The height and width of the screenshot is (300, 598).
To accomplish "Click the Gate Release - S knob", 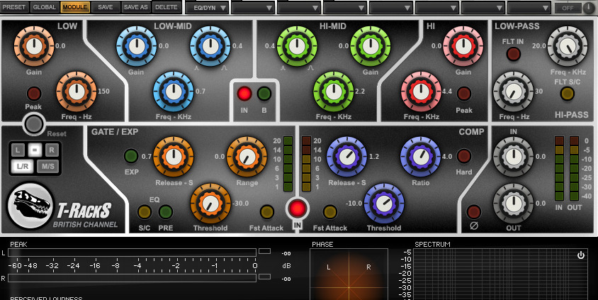I will point(174,157).
